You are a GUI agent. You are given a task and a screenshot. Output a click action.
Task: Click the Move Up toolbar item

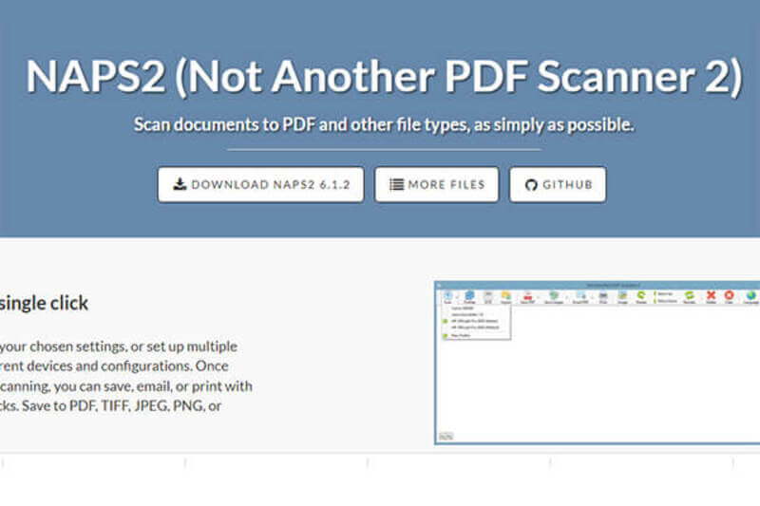[x=664, y=294]
